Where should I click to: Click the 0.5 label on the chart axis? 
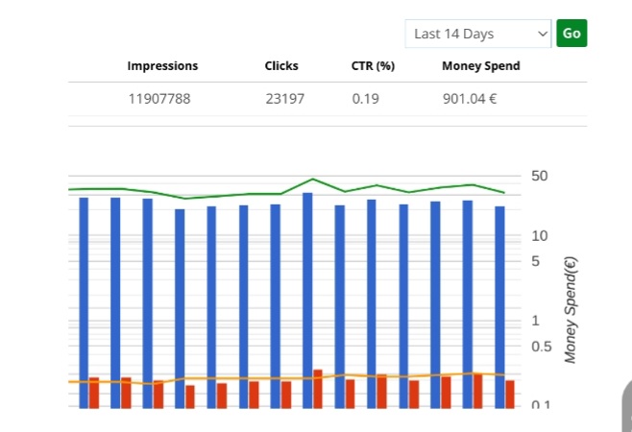coord(542,347)
